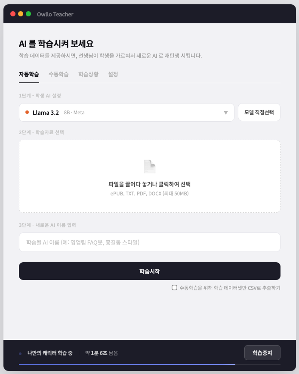This screenshot has width=299, height=374.
Task: Toggle the CSV 데이터셋 추출 checkbox
Action: [x=174, y=287]
